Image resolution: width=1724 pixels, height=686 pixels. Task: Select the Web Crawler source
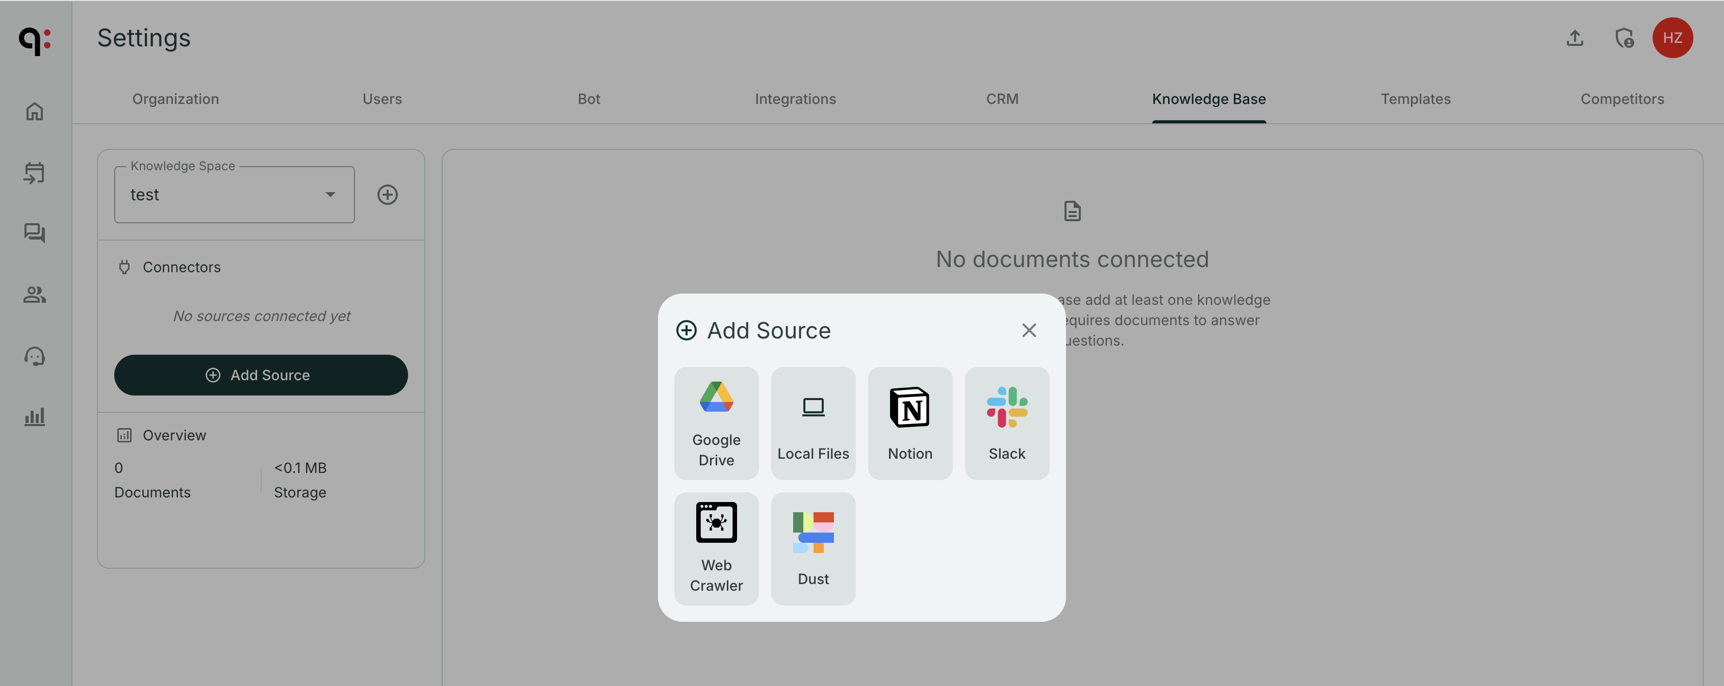[x=716, y=548]
